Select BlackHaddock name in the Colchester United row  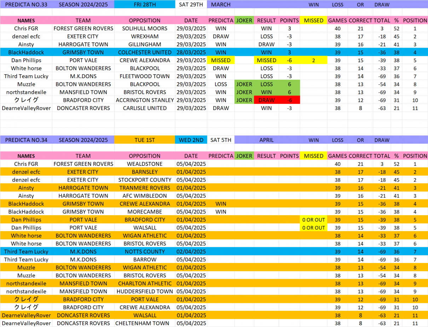click(26, 52)
